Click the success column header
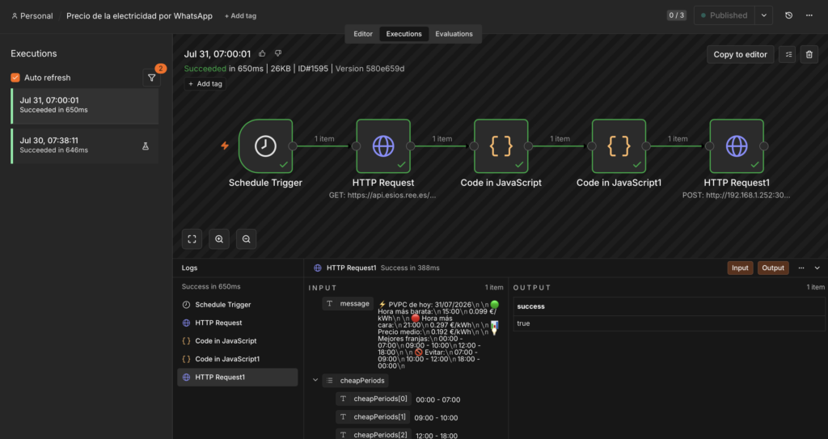 pos(530,306)
